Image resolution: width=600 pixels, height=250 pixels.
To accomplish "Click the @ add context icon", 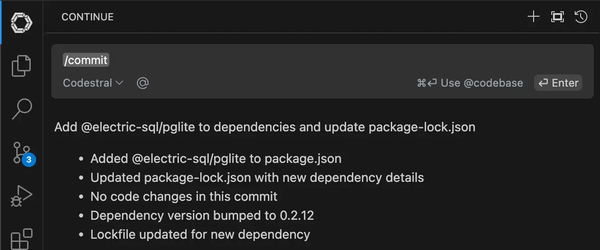I will click(143, 83).
